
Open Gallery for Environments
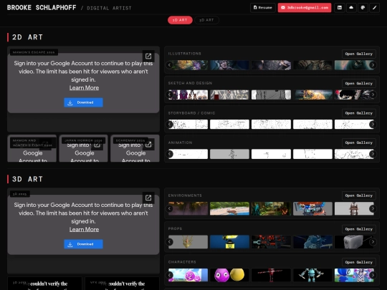[x=359, y=195]
